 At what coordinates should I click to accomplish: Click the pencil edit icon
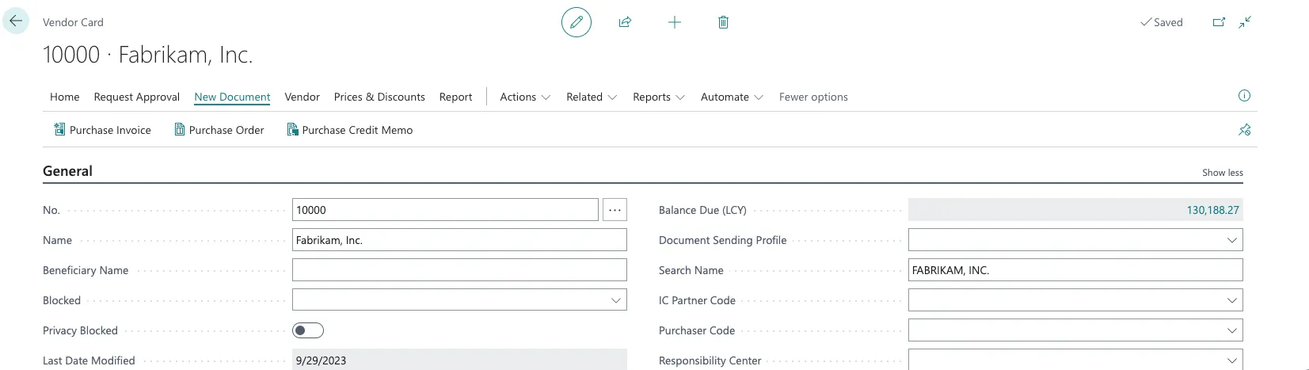[576, 22]
